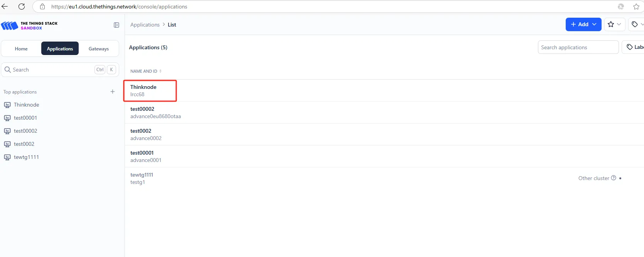Sort by Name and ID column

pyautogui.click(x=146, y=71)
